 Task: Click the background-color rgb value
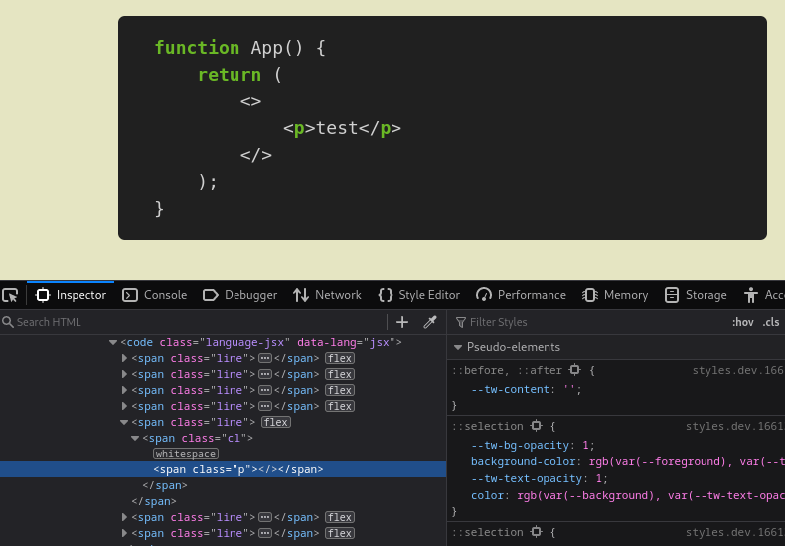(687, 461)
